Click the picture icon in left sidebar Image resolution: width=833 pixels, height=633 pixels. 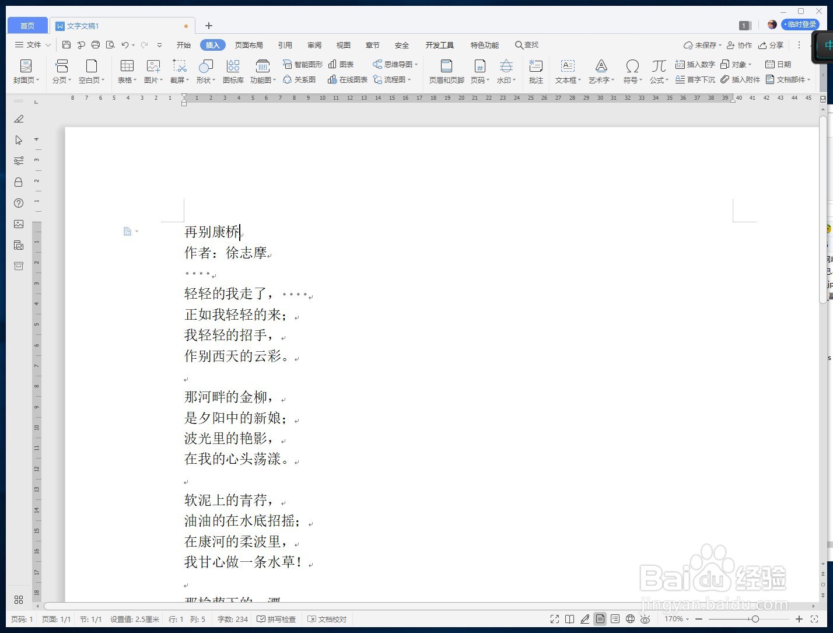pos(19,224)
